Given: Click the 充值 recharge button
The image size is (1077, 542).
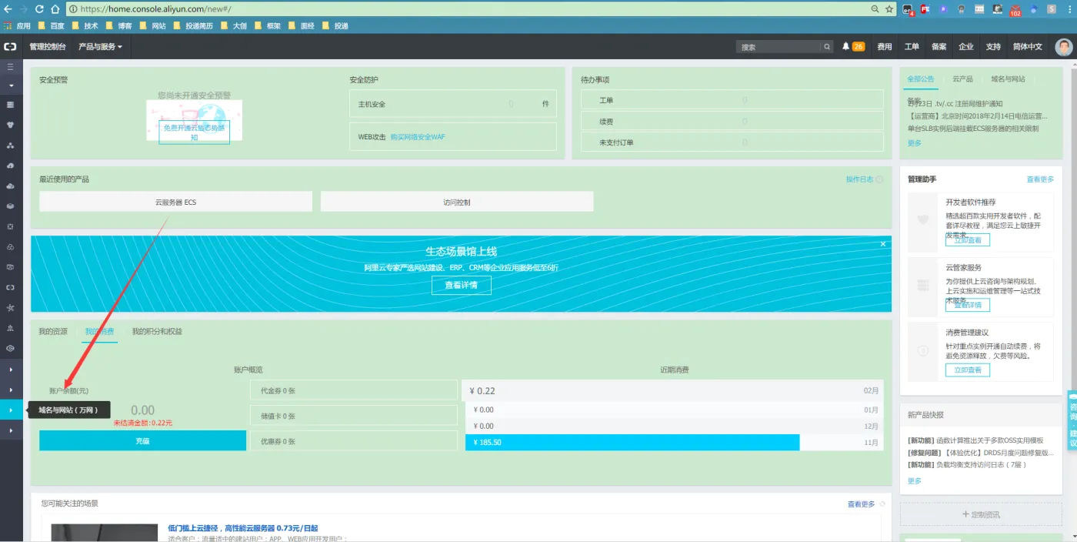Looking at the screenshot, I should tap(142, 441).
